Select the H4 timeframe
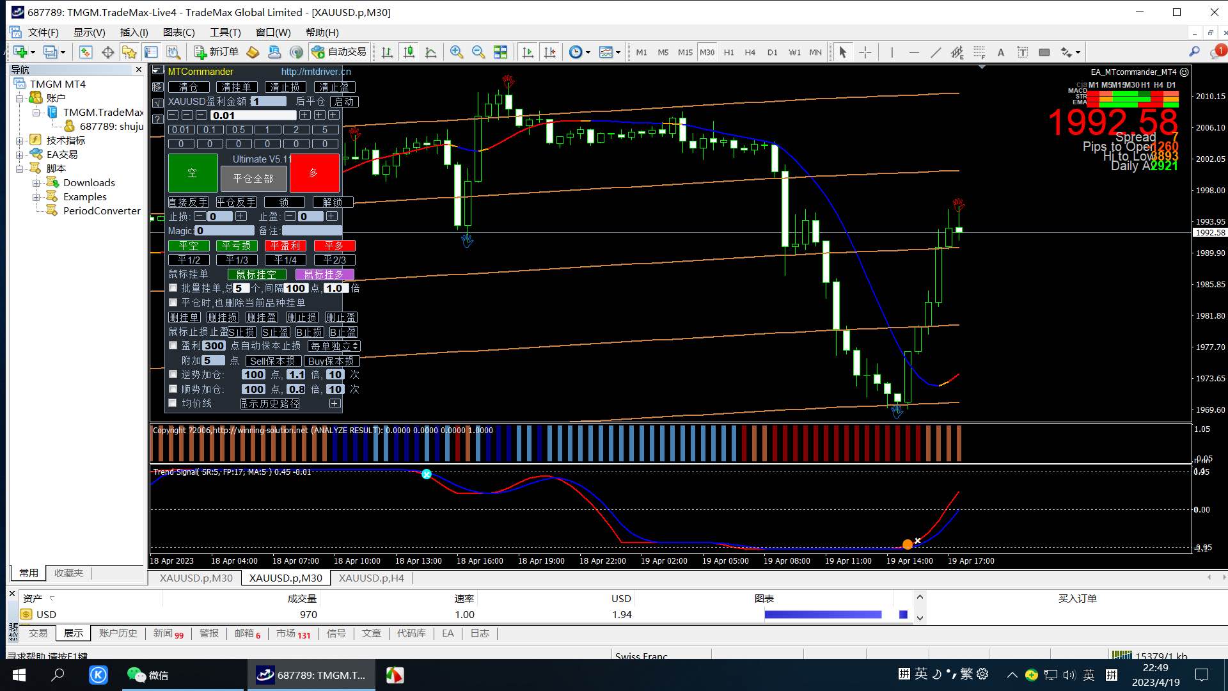 pos(750,52)
